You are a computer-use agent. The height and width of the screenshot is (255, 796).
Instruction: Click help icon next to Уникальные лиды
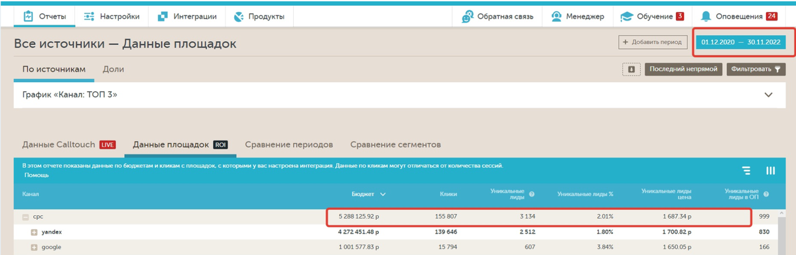532,194
